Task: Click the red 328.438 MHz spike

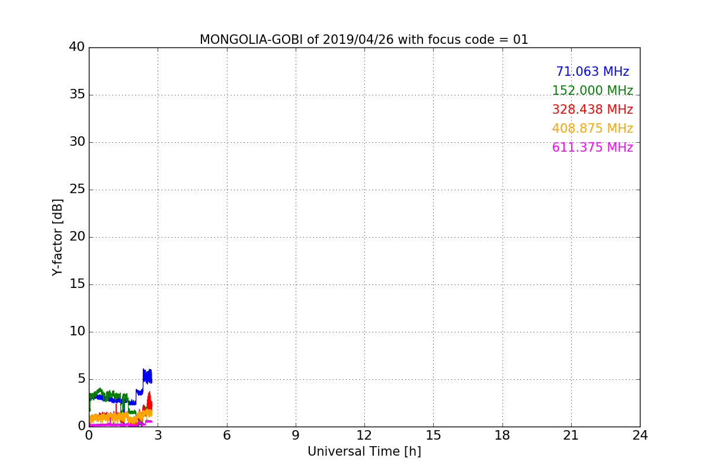Action: point(149,400)
